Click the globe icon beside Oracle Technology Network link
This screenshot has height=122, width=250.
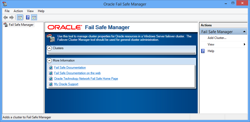[51, 79]
